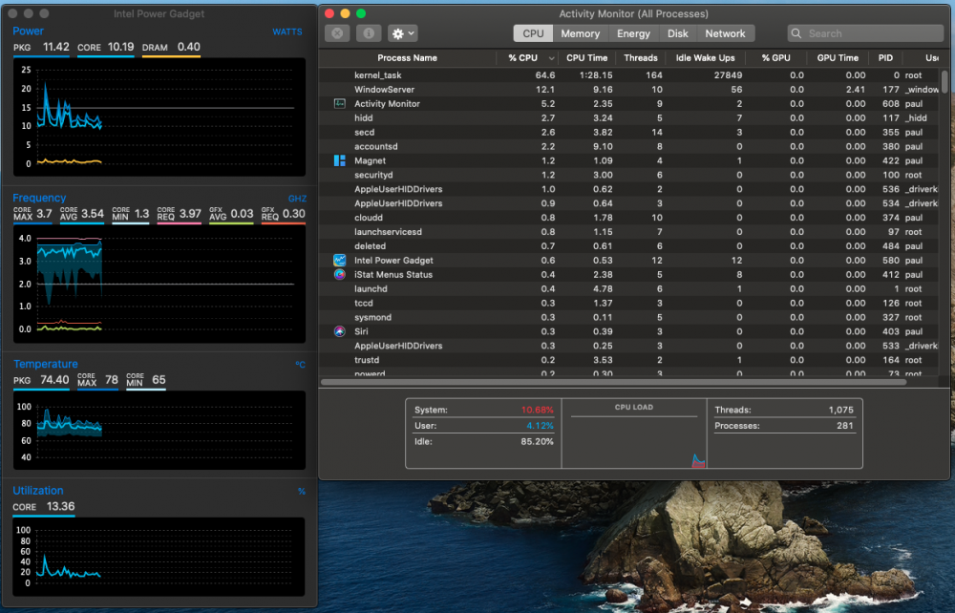This screenshot has width=955, height=613.
Task: Sort by the Threads column header
Action: [641, 58]
